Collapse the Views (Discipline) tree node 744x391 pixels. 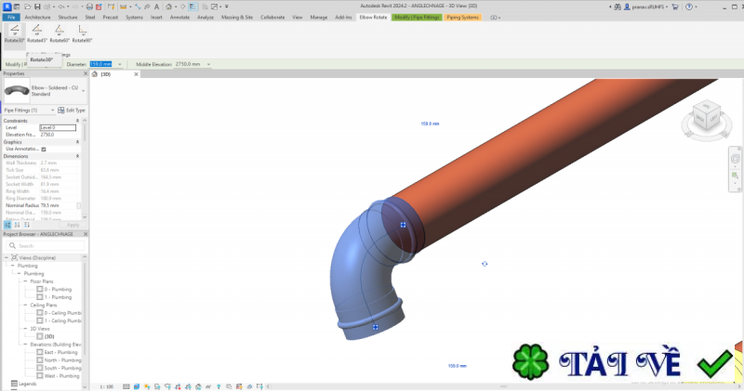[x=7, y=257]
